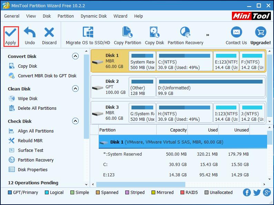The height and width of the screenshot is (205, 274).
Task: Select the Disk 1 VMware row in list
Action: (183, 142)
